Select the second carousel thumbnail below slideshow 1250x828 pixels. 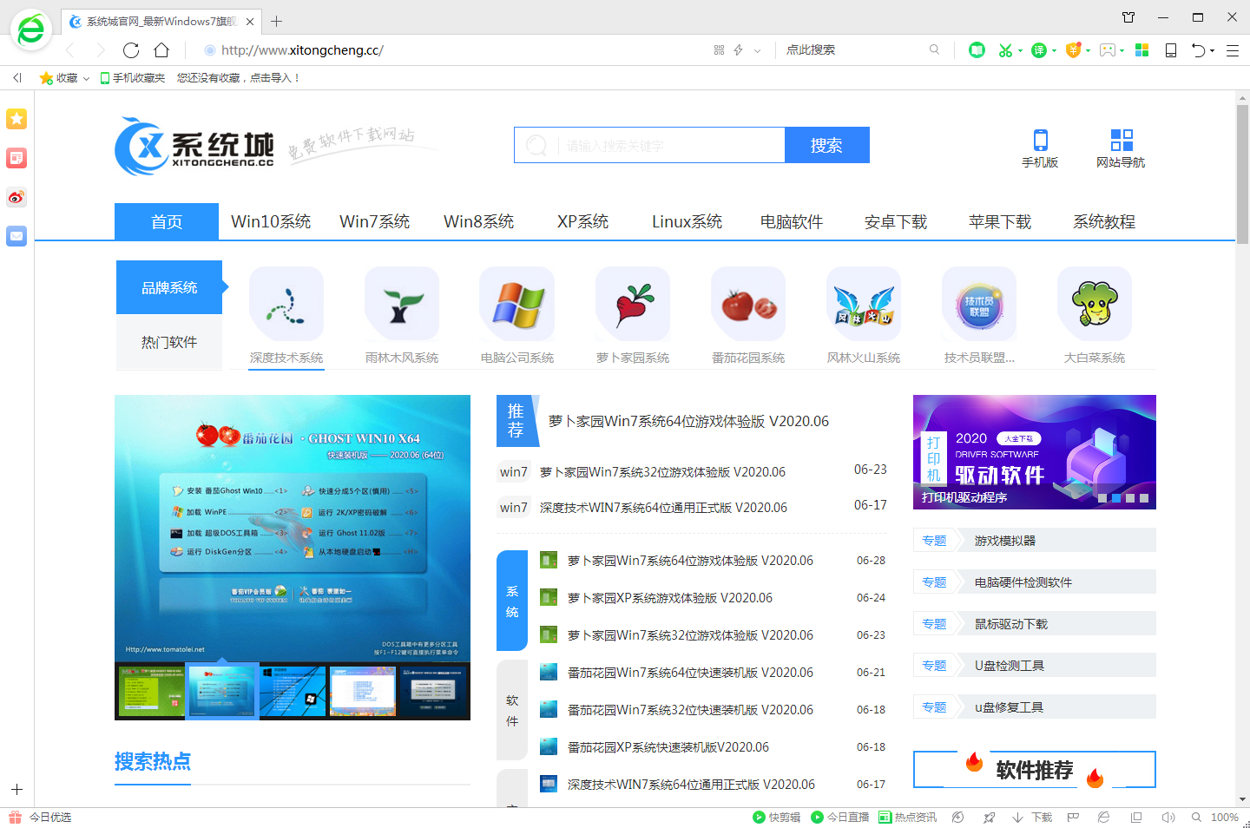click(x=221, y=692)
